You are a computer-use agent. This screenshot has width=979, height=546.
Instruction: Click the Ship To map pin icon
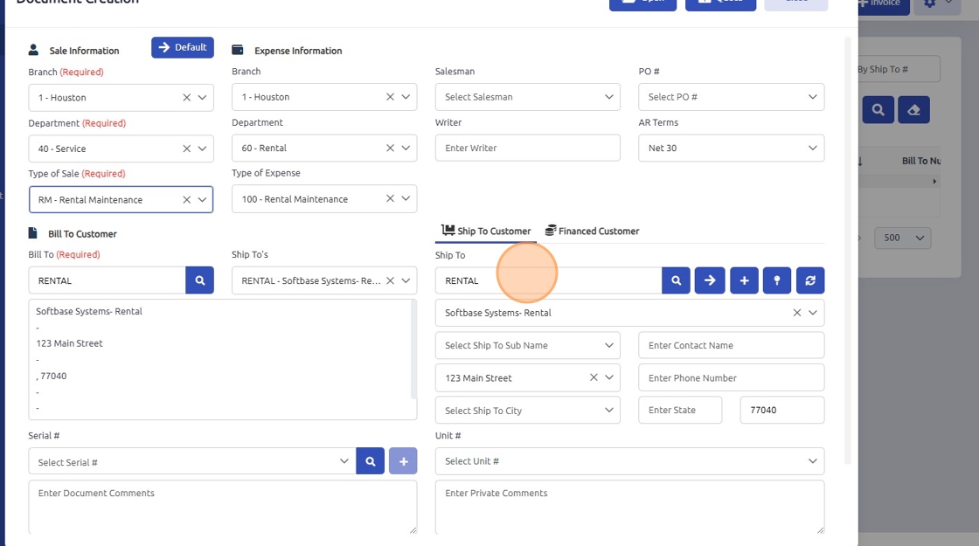[x=777, y=280]
